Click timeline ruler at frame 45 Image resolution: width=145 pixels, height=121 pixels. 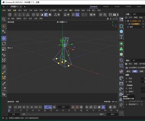pyautogui.click(x=63, y=110)
